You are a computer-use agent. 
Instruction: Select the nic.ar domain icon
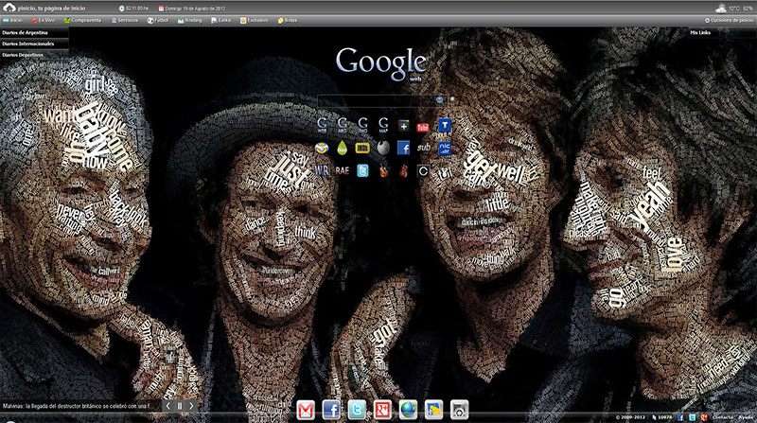(x=445, y=149)
